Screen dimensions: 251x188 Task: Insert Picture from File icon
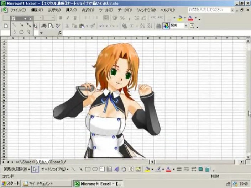(x=138, y=169)
